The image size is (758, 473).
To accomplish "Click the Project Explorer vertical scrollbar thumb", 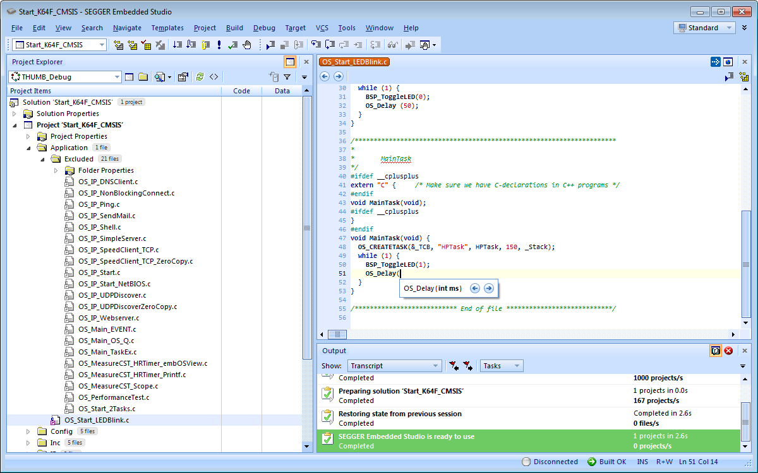I will pyautogui.click(x=308, y=228).
